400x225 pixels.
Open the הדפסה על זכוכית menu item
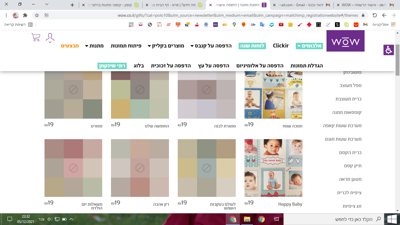pos(171,66)
